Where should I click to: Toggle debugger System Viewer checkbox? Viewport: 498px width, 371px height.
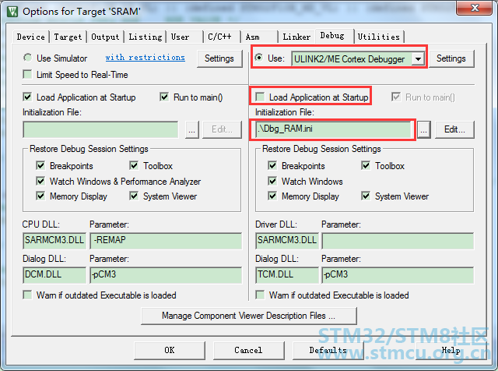366,196
